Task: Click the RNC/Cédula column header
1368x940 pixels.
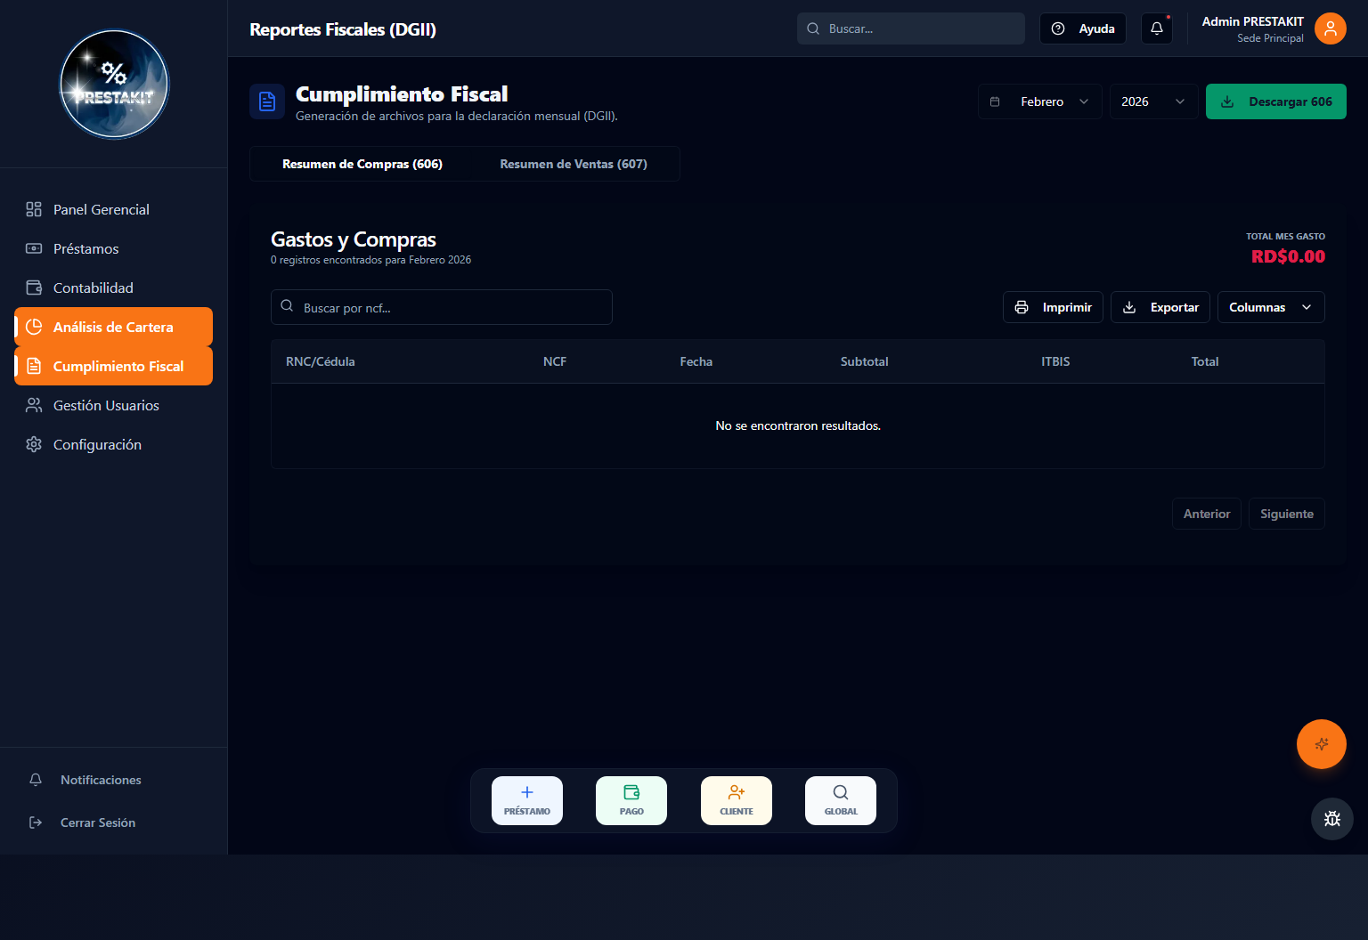Action: pyautogui.click(x=321, y=361)
